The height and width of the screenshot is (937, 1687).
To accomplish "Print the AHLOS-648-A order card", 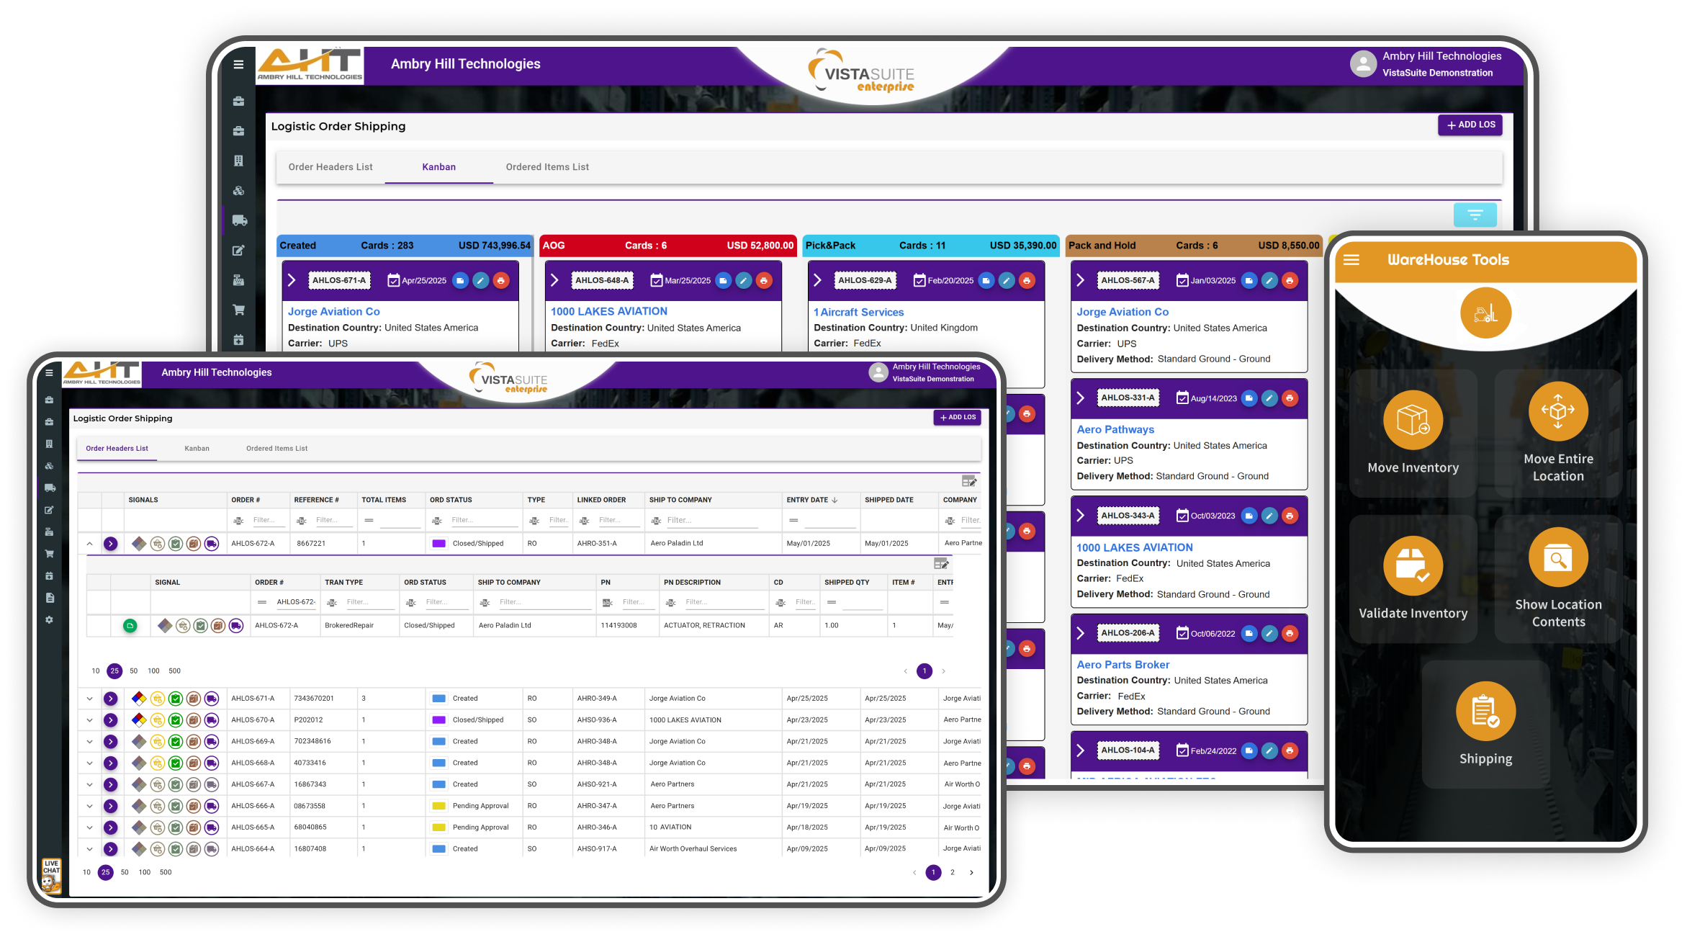I will (764, 280).
